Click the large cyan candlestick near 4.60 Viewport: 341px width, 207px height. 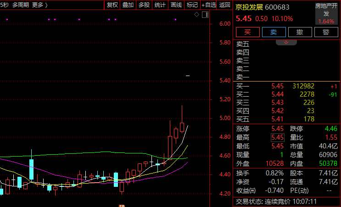(x=31, y=169)
